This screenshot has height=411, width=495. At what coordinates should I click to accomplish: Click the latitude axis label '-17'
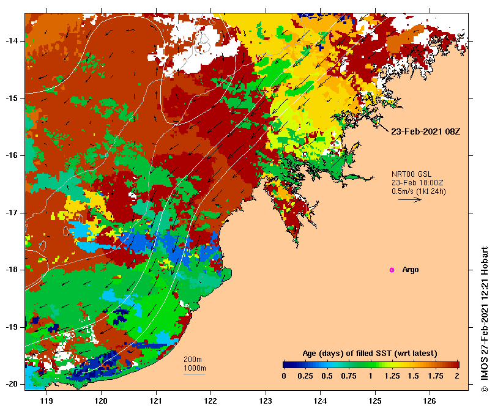click(x=12, y=213)
